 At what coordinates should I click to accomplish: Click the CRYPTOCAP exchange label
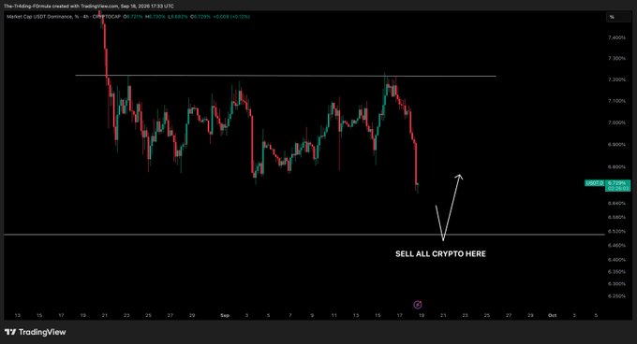pos(107,17)
